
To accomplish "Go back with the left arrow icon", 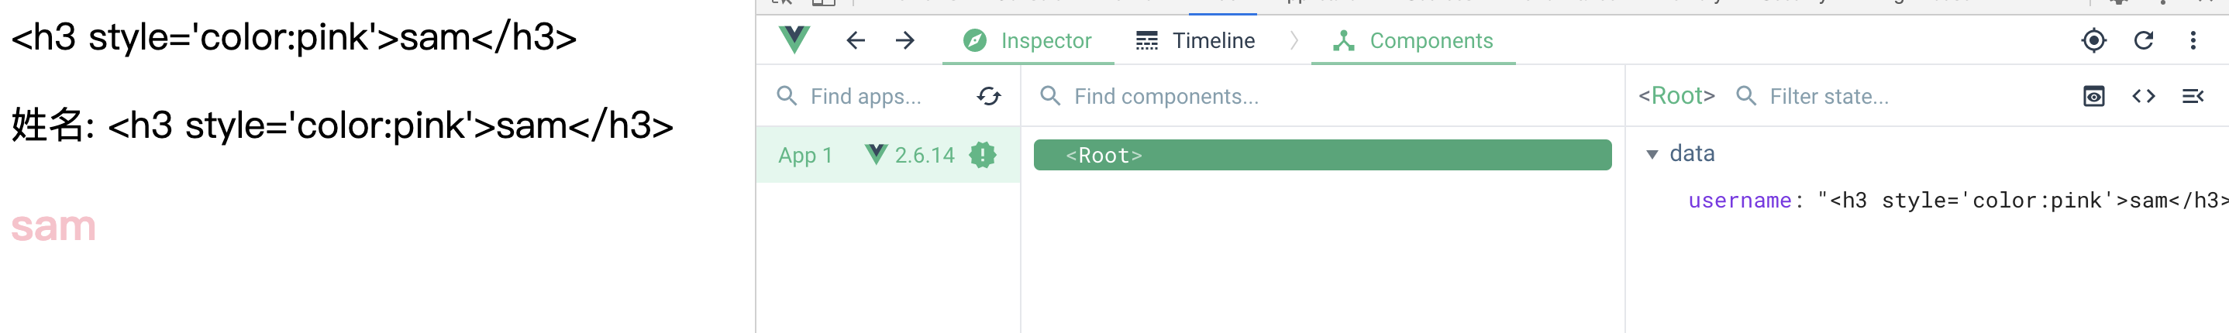I will pyautogui.click(x=855, y=40).
